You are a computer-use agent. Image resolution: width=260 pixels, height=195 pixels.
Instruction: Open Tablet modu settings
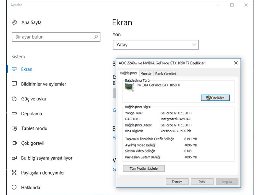[x=34, y=128]
